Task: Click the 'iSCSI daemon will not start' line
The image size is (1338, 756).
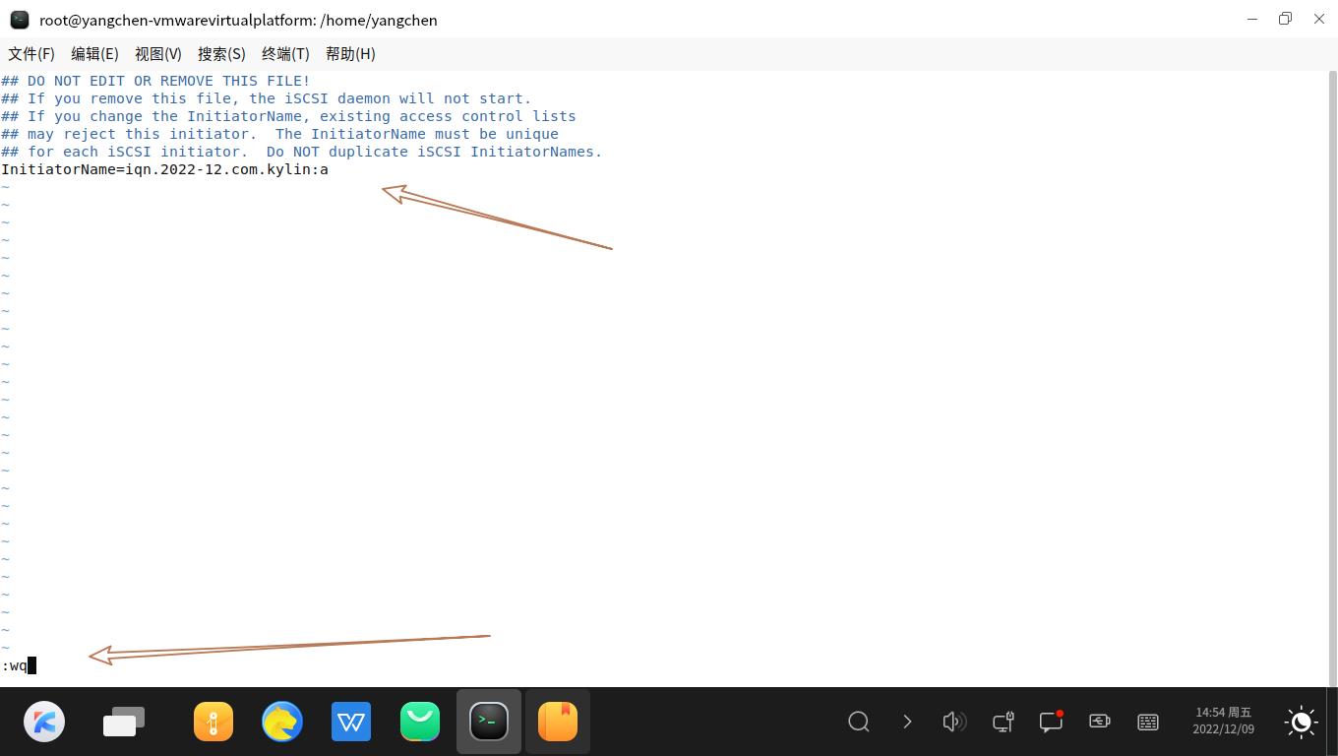Action: [266, 98]
